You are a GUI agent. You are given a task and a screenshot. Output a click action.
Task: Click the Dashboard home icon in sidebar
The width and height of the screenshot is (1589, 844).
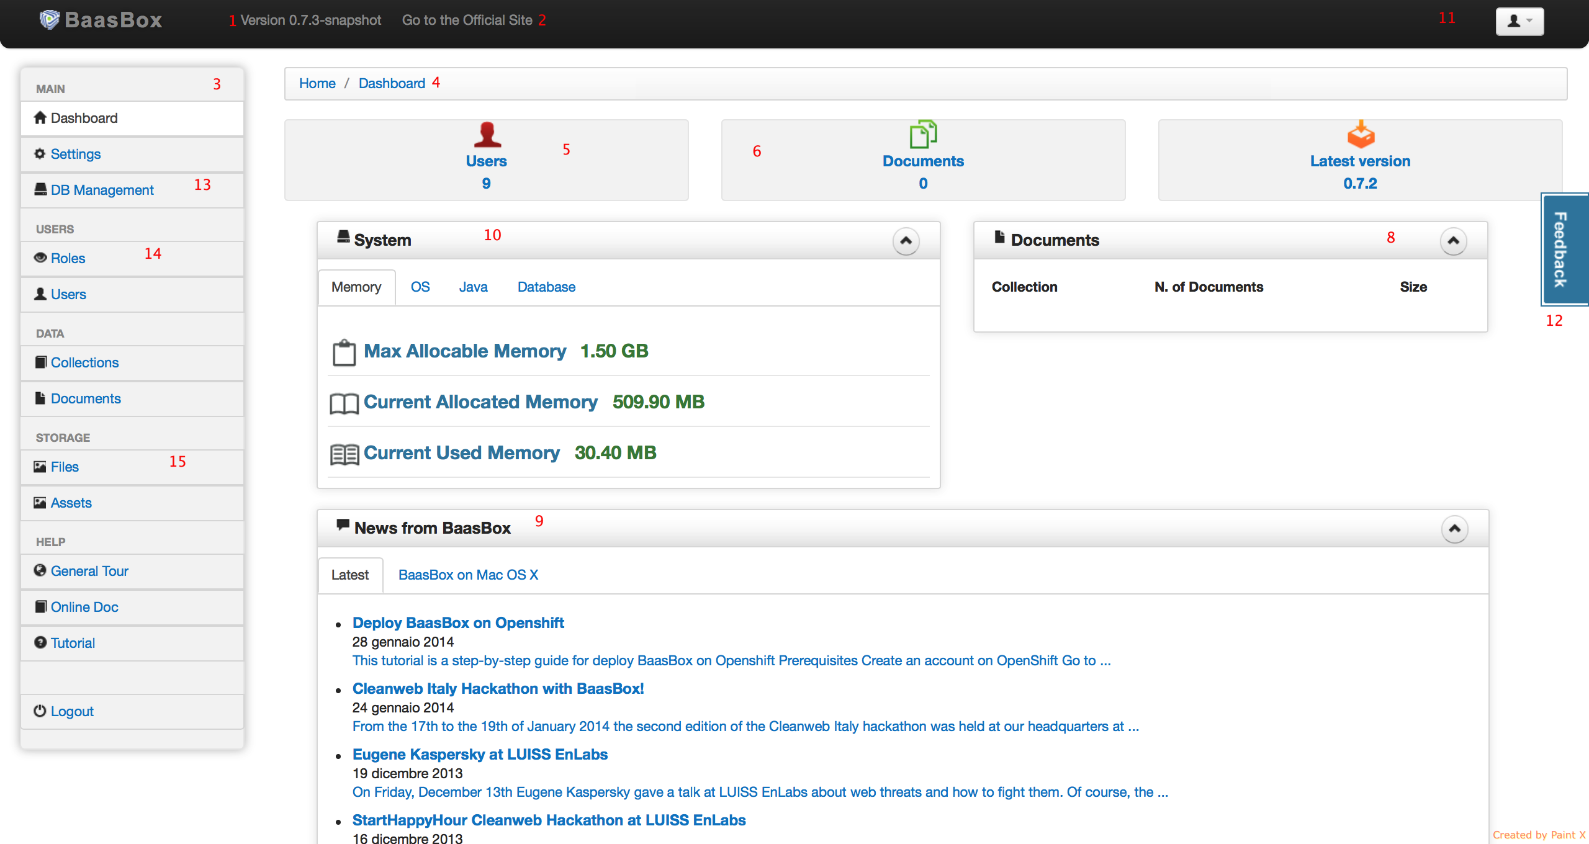pyautogui.click(x=40, y=117)
